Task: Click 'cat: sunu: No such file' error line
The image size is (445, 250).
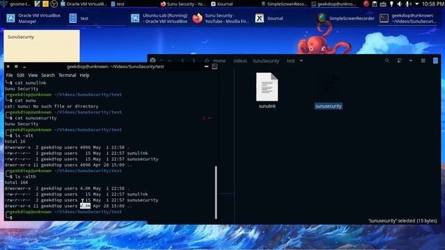Action: [x=51, y=106]
